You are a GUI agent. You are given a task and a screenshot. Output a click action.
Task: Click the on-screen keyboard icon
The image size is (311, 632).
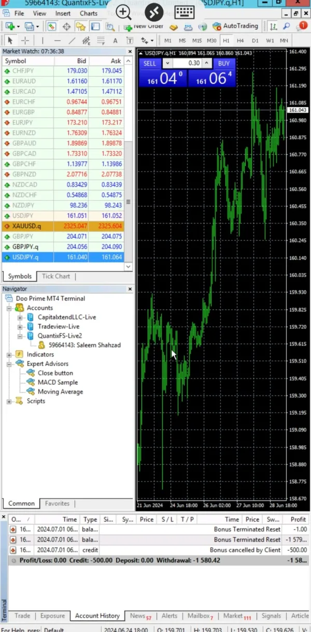click(x=184, y=11)
